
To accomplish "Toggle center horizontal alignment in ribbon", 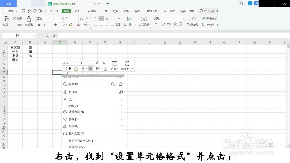I will pyautogui.click(x=101, y=24).
